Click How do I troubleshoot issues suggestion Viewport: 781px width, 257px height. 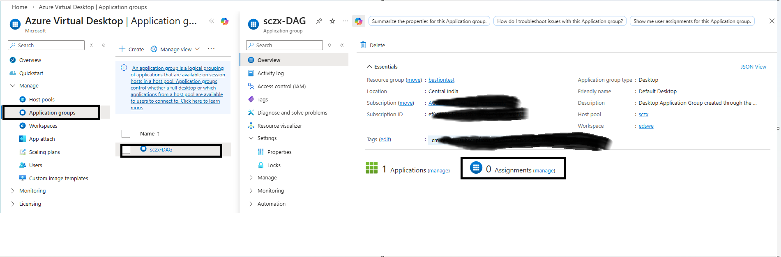(560, 21)
